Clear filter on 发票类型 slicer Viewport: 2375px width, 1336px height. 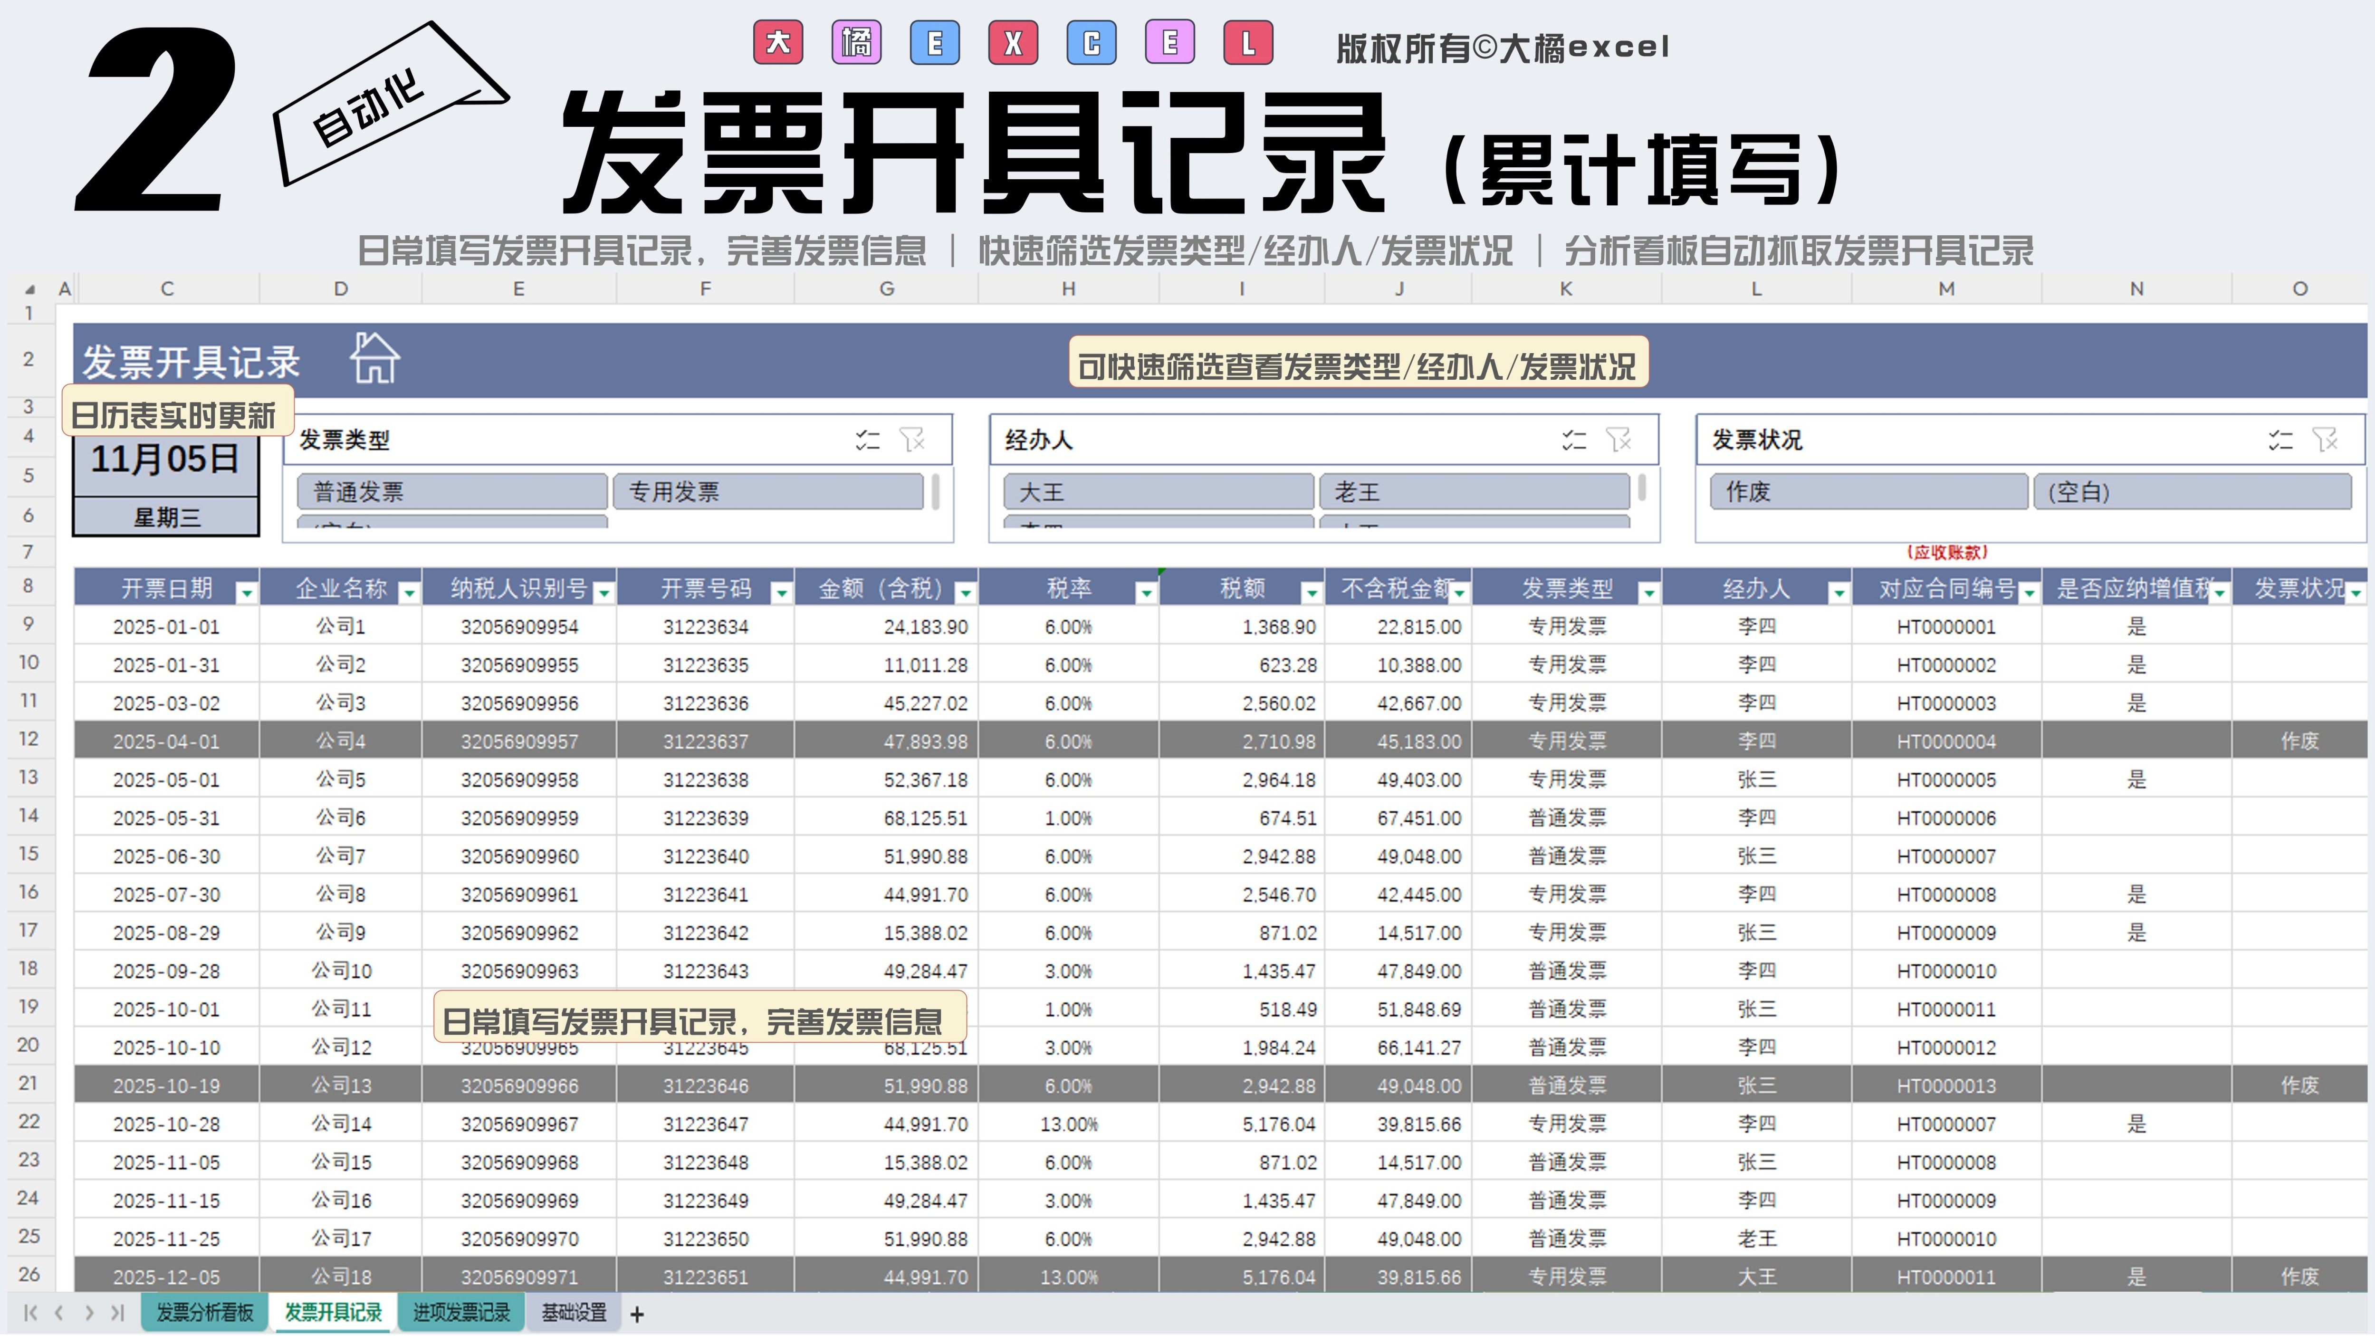tap(913, 440)
